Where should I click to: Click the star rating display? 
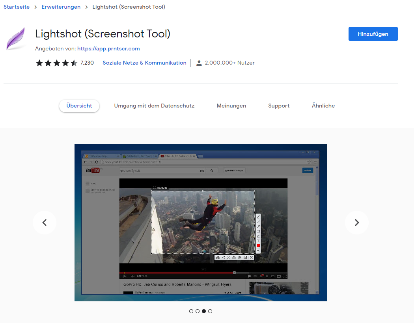click(x=56, y=63)
